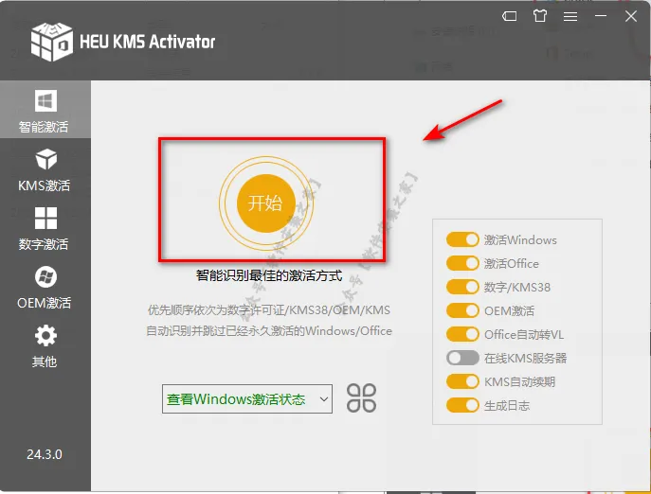
Task: Disable the KMS自动续期 switch
Action: tap(462, 381)
